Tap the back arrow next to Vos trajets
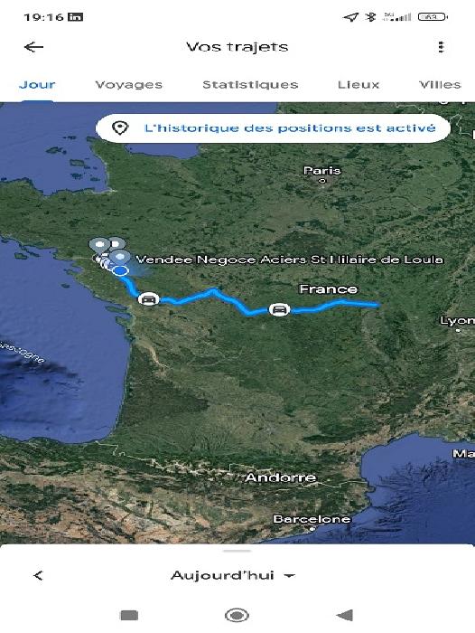 pyautogui.click(x=33, y=47)
